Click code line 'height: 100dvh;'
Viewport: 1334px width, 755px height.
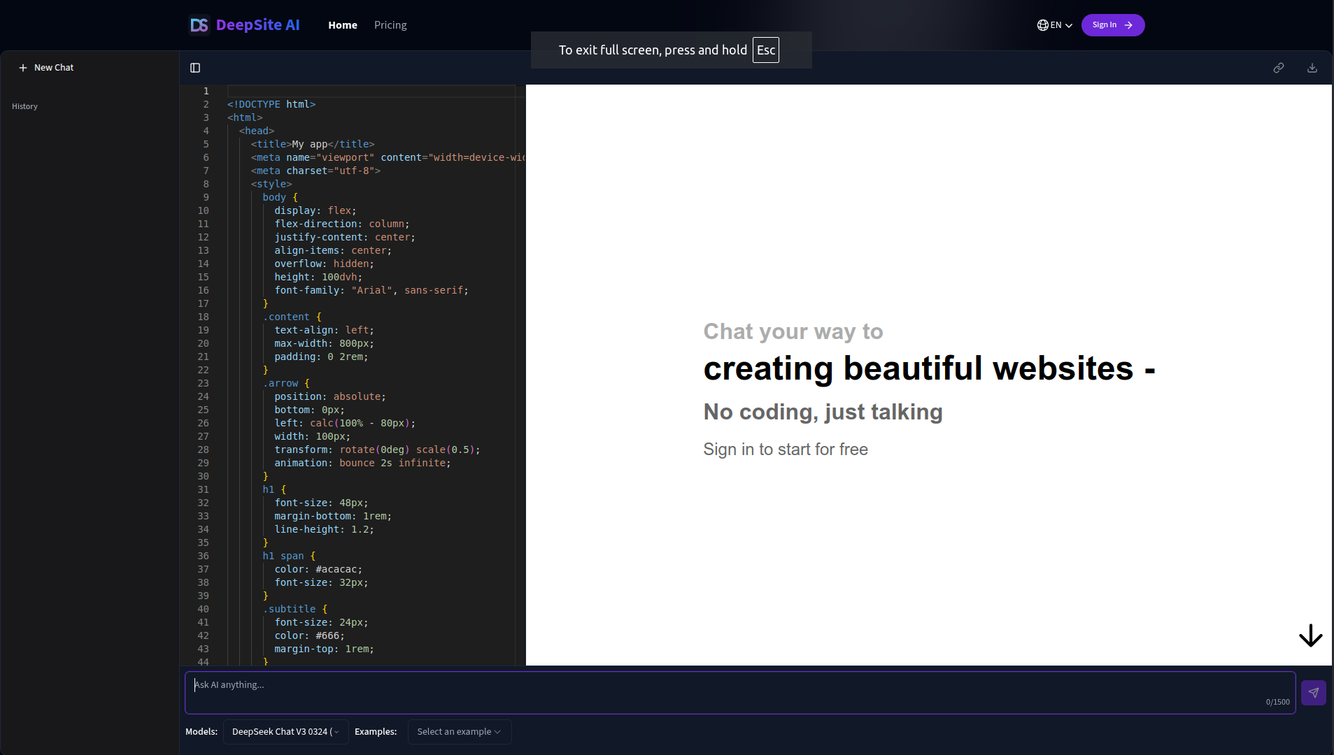318,277
